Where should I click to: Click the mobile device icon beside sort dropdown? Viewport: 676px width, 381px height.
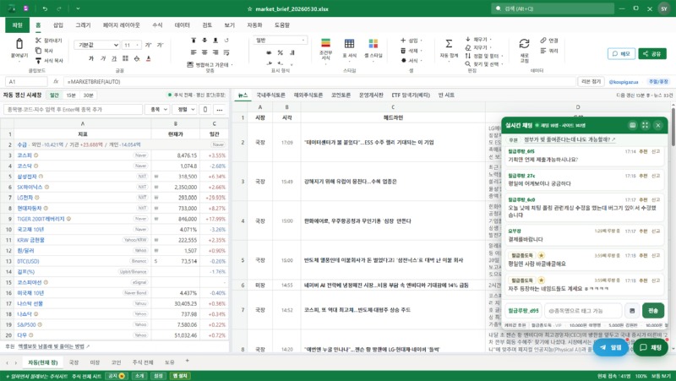coord(205,110)
